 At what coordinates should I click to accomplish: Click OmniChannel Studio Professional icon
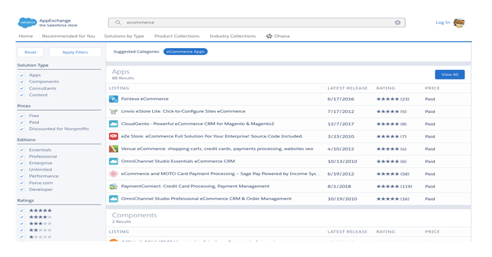click(x=113, y=199)
